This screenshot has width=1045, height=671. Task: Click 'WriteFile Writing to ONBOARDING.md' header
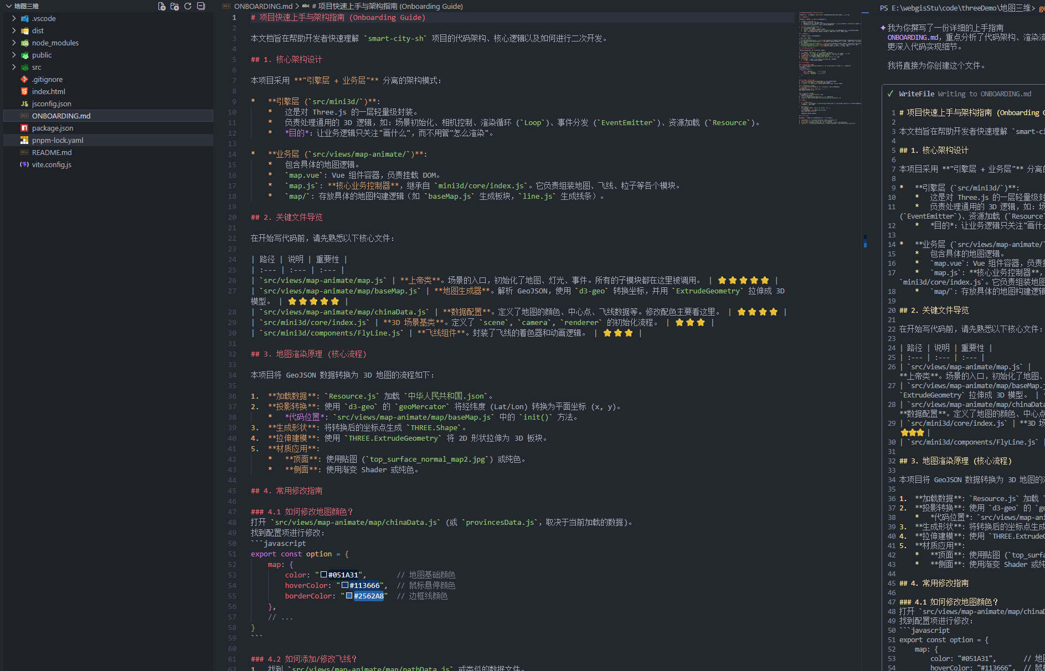click(x=965, y=94)
